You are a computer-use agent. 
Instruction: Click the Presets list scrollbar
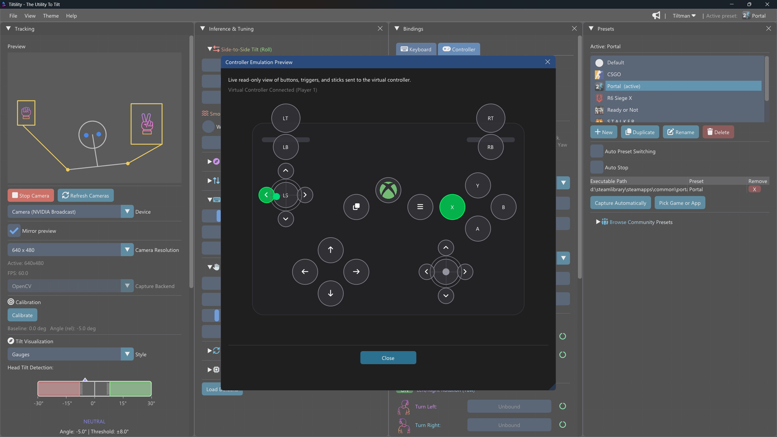tap(767, 79)
